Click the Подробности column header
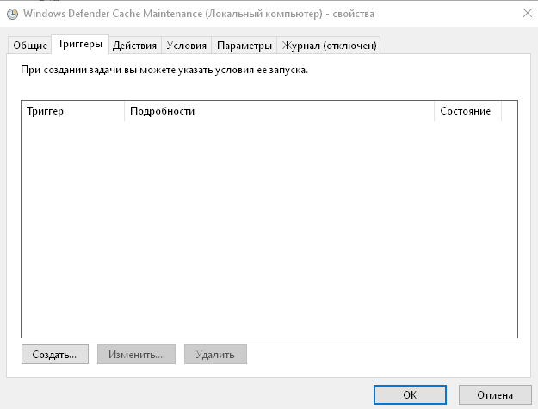 pyautogui.click(x=279, y=111)
